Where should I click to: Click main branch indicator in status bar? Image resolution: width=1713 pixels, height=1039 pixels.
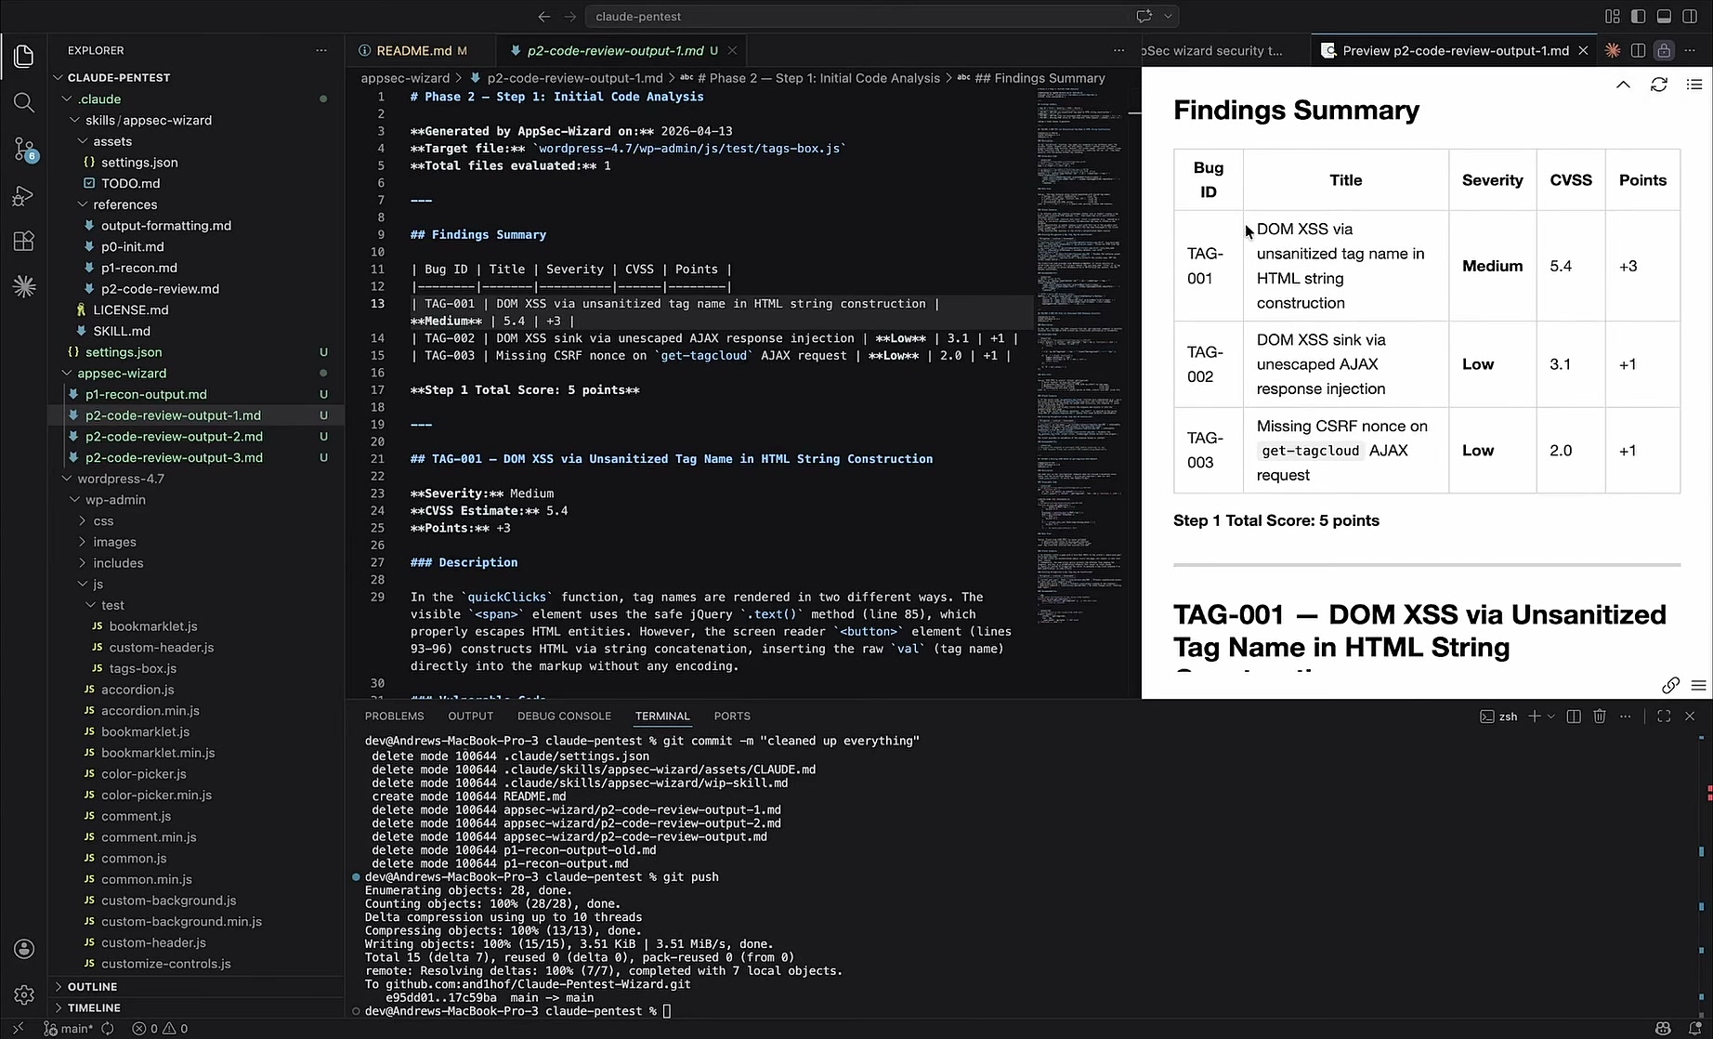click(70, 1029)
